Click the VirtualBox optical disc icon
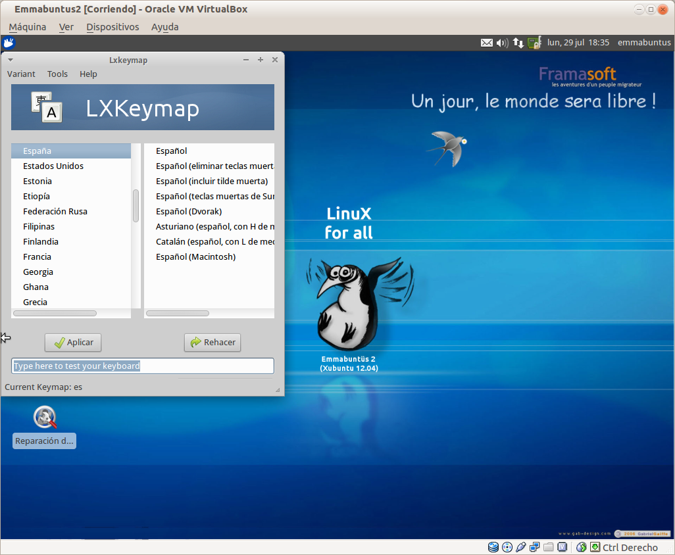This screenshot has width=675, height=555. click(x=507, y=547)
